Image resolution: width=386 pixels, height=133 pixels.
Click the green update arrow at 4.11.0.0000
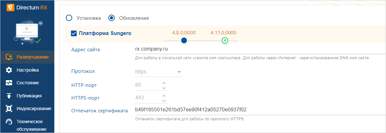(x=225, y=40)
